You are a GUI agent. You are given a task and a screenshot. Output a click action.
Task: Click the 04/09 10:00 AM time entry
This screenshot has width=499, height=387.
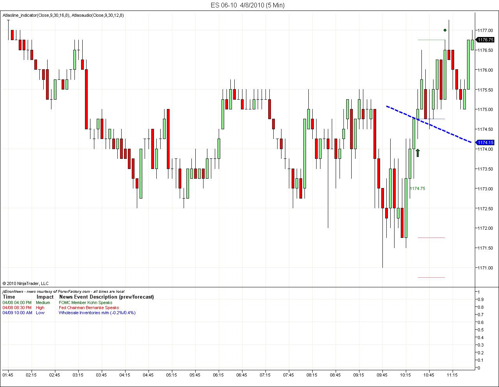point(17,313)
